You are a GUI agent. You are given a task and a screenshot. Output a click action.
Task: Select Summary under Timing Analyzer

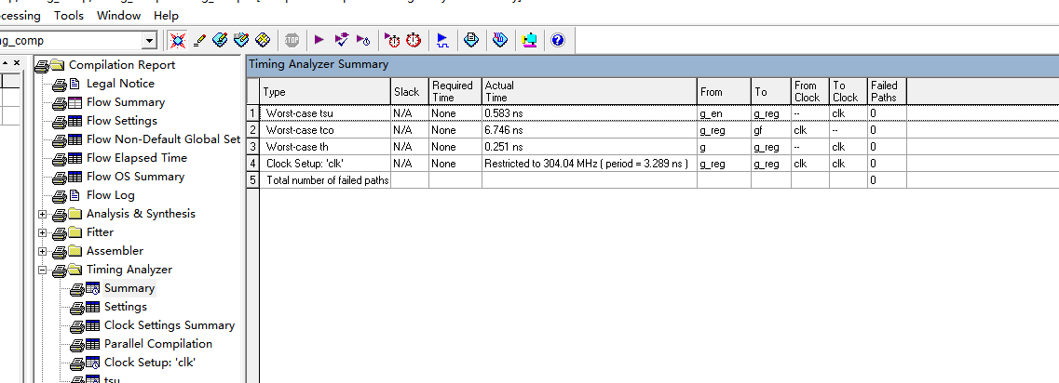coord(129,288)
